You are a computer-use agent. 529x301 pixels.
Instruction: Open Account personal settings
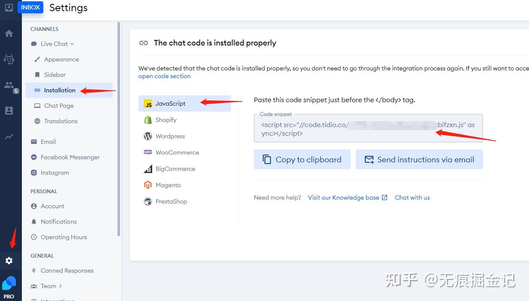(x=52, y=206)
